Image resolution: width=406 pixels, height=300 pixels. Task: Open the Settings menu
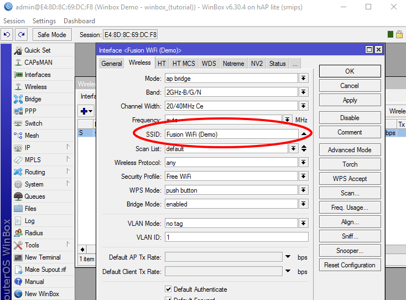pos(44,21)
